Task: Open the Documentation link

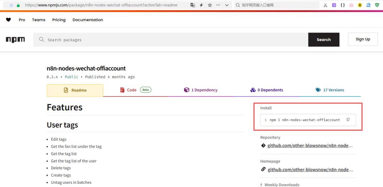Action: coord(88,20)
